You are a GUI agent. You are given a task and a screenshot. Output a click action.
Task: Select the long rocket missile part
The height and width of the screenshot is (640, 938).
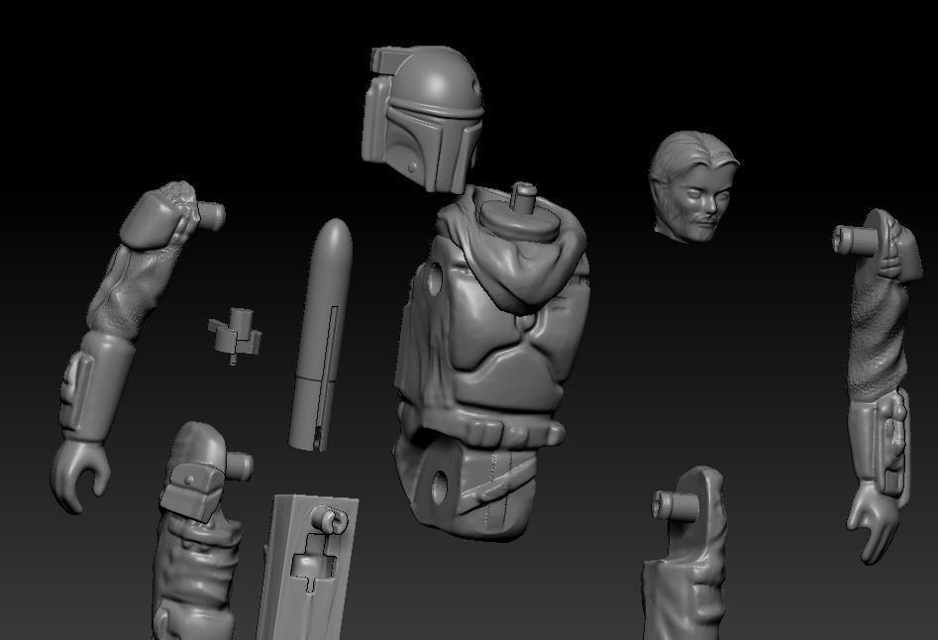click(321, 335)
